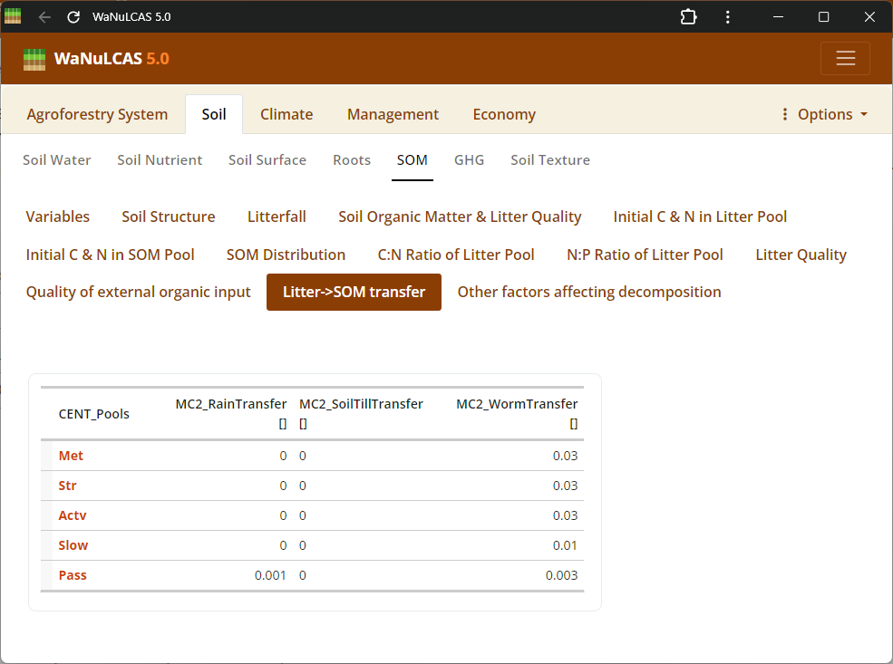Edit the Pass MC2_RainTransfer value 0.001
893x664 pixels.
tap(270, 575)
